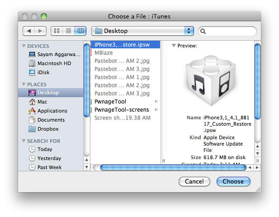The width and height of the screenshot is (279, 217).
Task: Open the Desktop location dropdown
Action: click(x=142, y=31)
